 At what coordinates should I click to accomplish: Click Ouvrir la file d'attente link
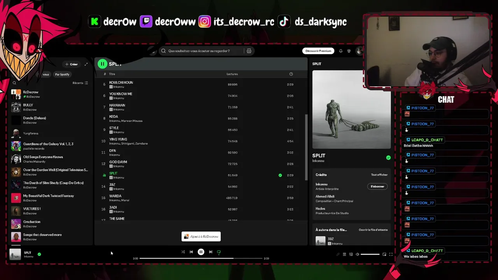[x=373, y=230]
